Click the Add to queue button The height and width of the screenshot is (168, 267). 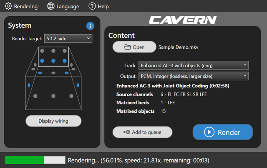coord(142,132)
